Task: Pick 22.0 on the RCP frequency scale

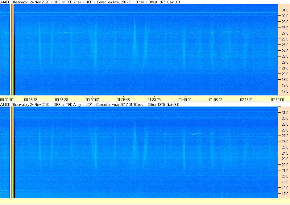Action: pos(285,62)
